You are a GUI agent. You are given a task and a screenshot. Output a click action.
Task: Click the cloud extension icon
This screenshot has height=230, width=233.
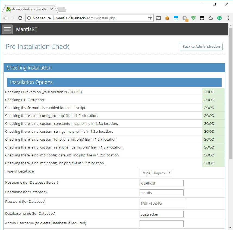pyautogui.click(x=211, y=18)
